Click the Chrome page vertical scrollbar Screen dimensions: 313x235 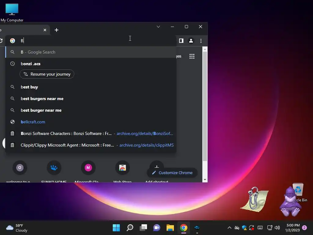(205, 106)
